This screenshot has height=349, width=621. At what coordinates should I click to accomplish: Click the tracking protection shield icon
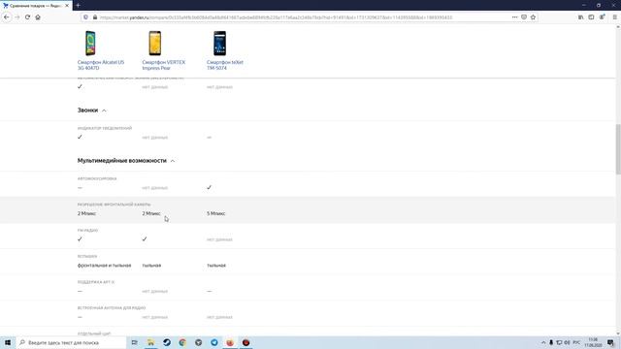coord(86,17)
